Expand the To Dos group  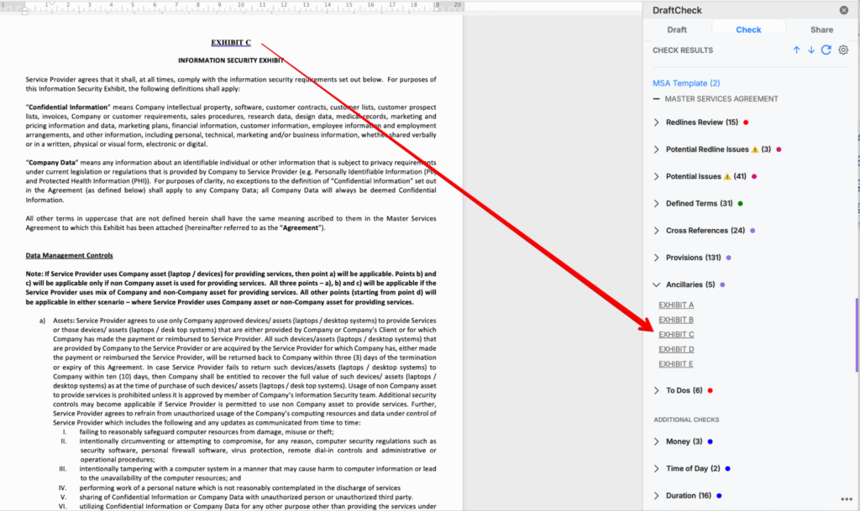pyautogui.click(x=657, y=390)
